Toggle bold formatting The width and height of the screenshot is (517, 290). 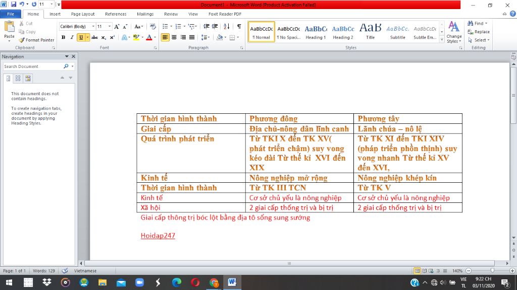(x=63, y=37)
